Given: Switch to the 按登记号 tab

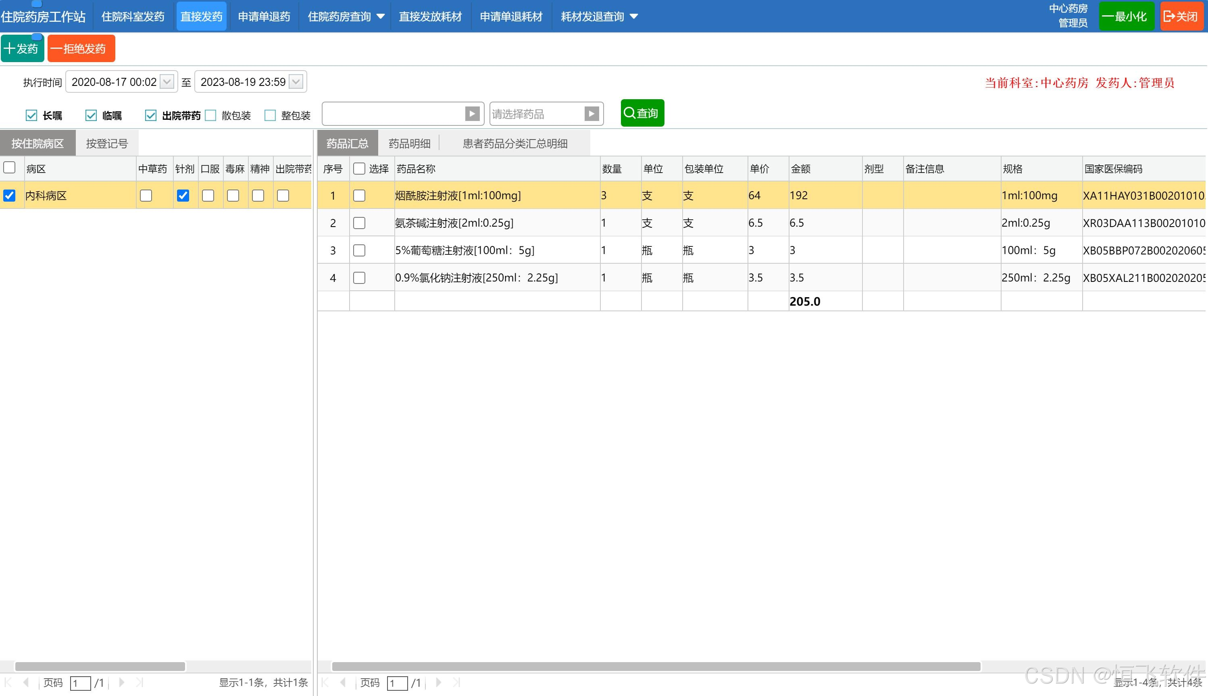Looking at the screenshot, I should pos(106,144).
